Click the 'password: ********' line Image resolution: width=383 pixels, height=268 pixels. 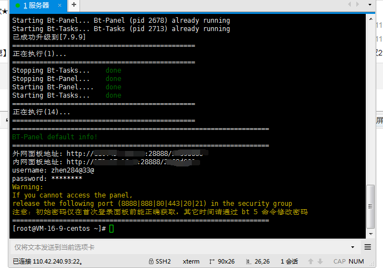coord(47,179)
